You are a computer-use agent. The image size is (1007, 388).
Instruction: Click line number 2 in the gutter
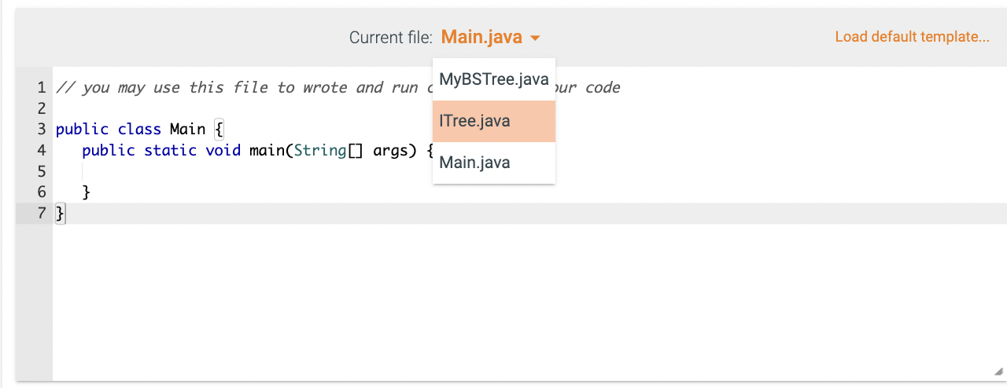click(42, 108)
